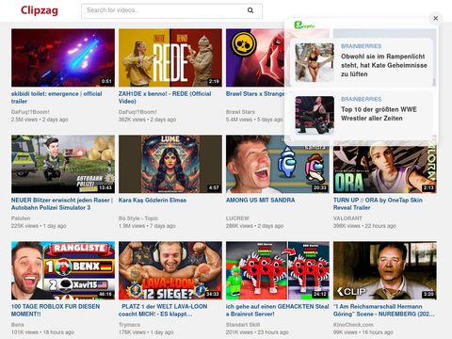Open NUREMBERG clip thumbnail
452x339 pixels.
point(385,270)
